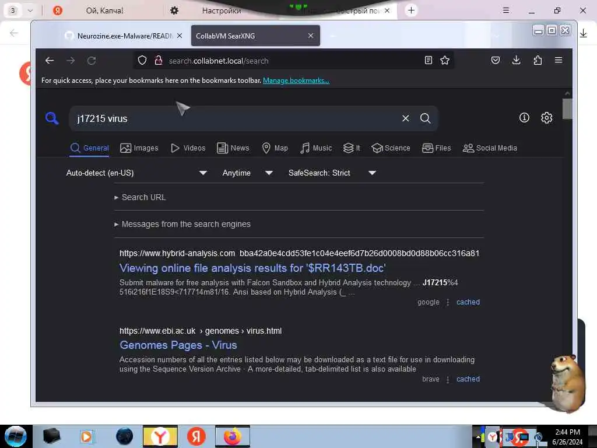Open '$RR143TB.doc' analysis result
597x448 pixels.
point(252,268)
